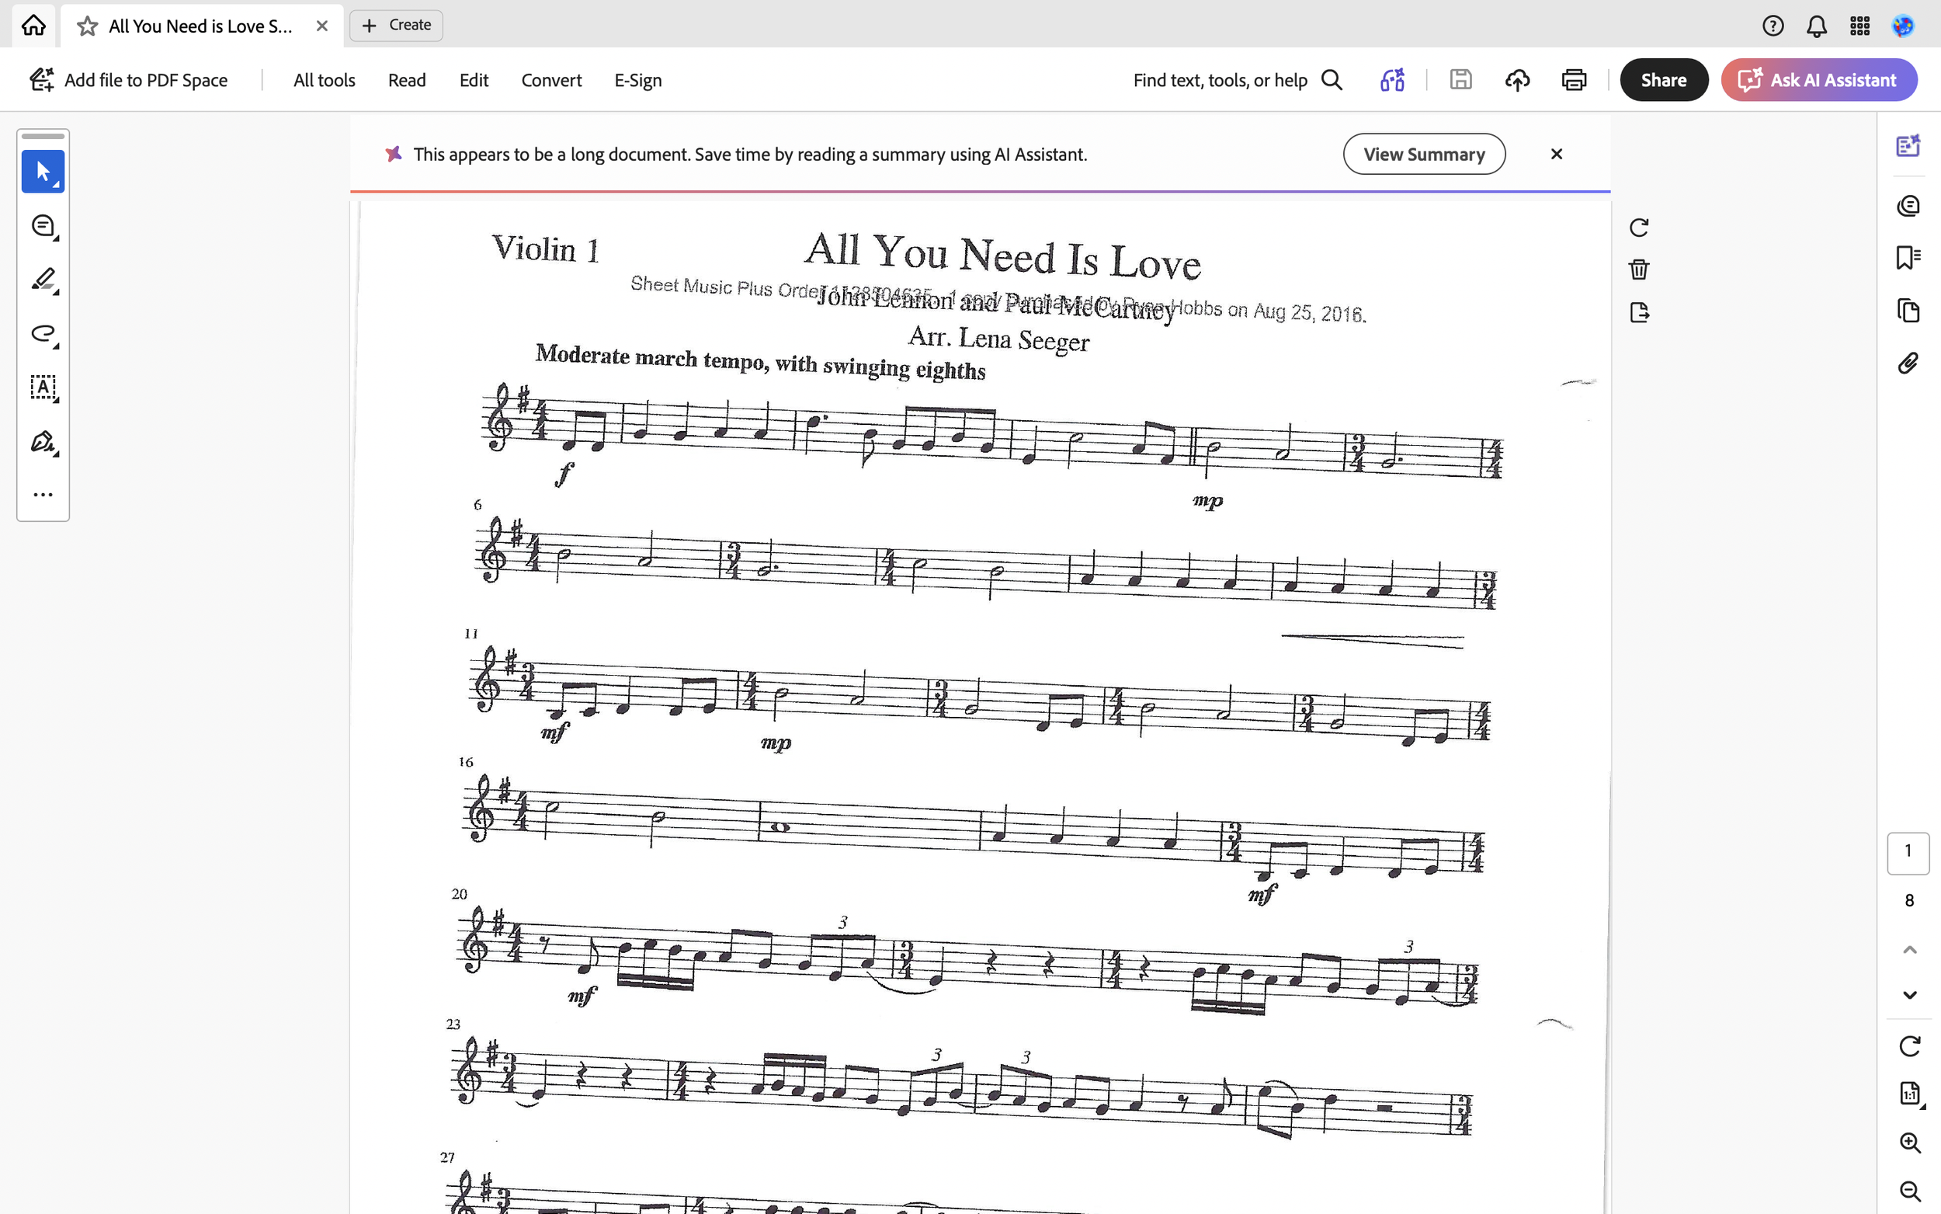The height and width of the screenshot is (1214, 1941).
Task: Open the Edit menu
Action: [474, 80]
